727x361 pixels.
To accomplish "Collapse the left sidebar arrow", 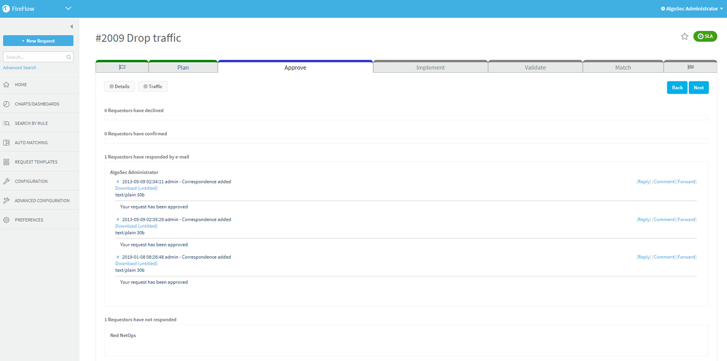I will [x=71, y=27].
